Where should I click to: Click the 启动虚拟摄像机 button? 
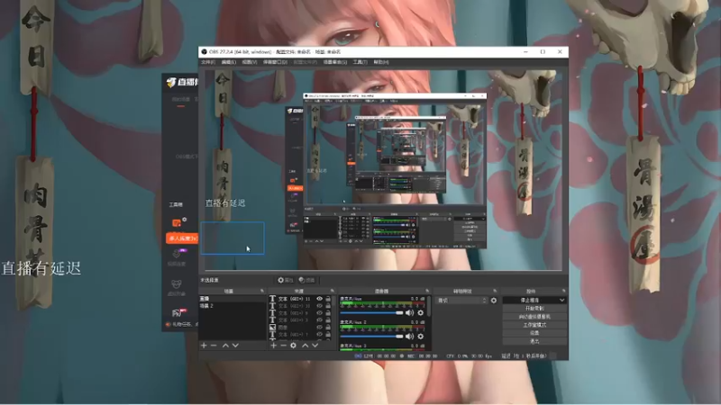534,317
